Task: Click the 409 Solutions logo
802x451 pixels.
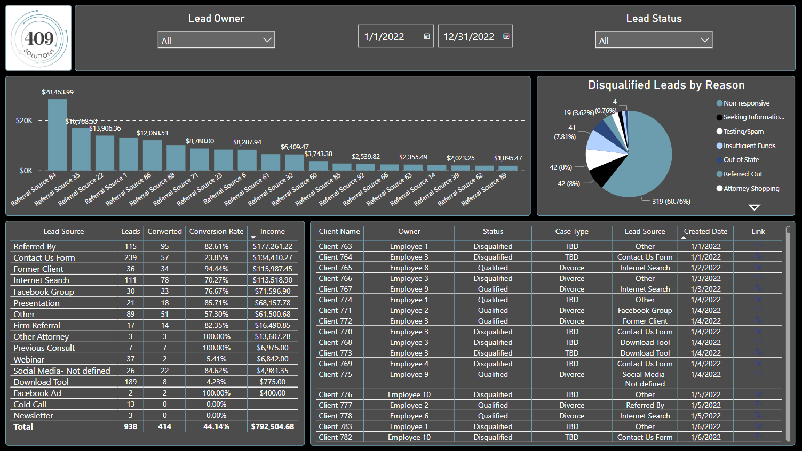Action: [38, 38]
